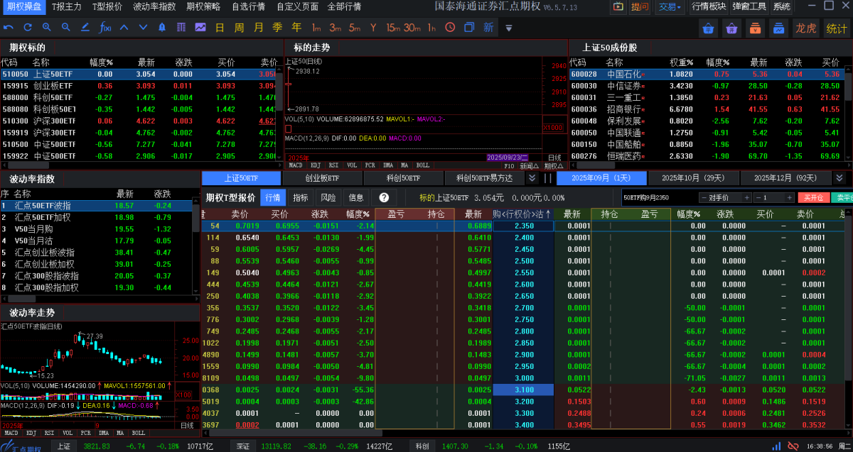Switch to the 2025年10月 (29天) expiry tab
The width and height of the screenshot is (853, 452).
pos(693,178)
